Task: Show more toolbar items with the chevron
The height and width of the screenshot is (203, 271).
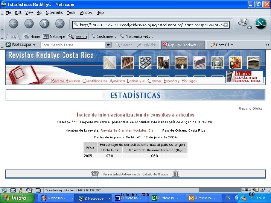Action: (268, 45)
